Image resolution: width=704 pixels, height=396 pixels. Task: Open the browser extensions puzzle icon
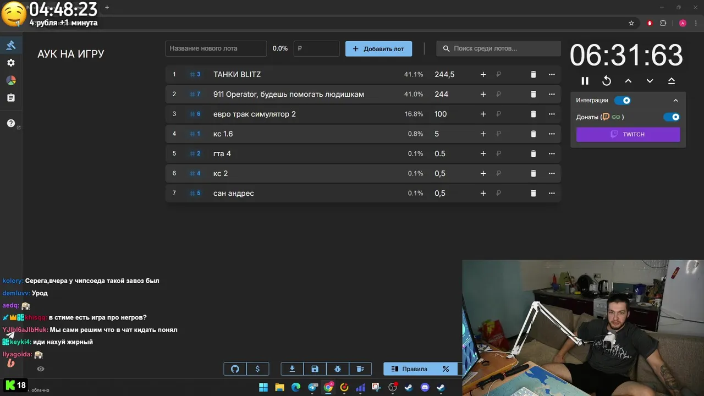[x=663, y=23]
